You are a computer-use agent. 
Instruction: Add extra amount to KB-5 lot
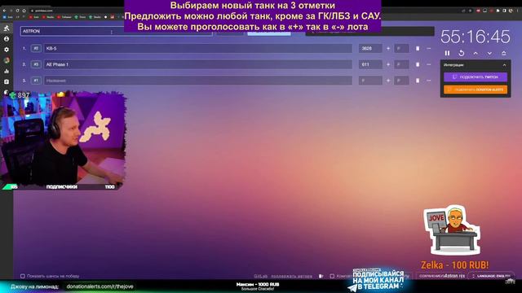pos(388,49)
